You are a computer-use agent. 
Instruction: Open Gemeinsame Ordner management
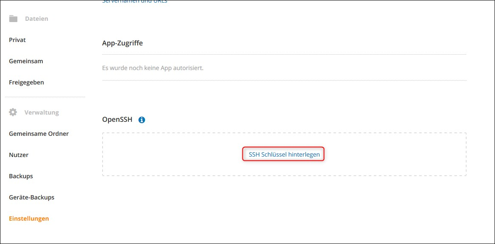pyautogui.click(x=39, y=134)
